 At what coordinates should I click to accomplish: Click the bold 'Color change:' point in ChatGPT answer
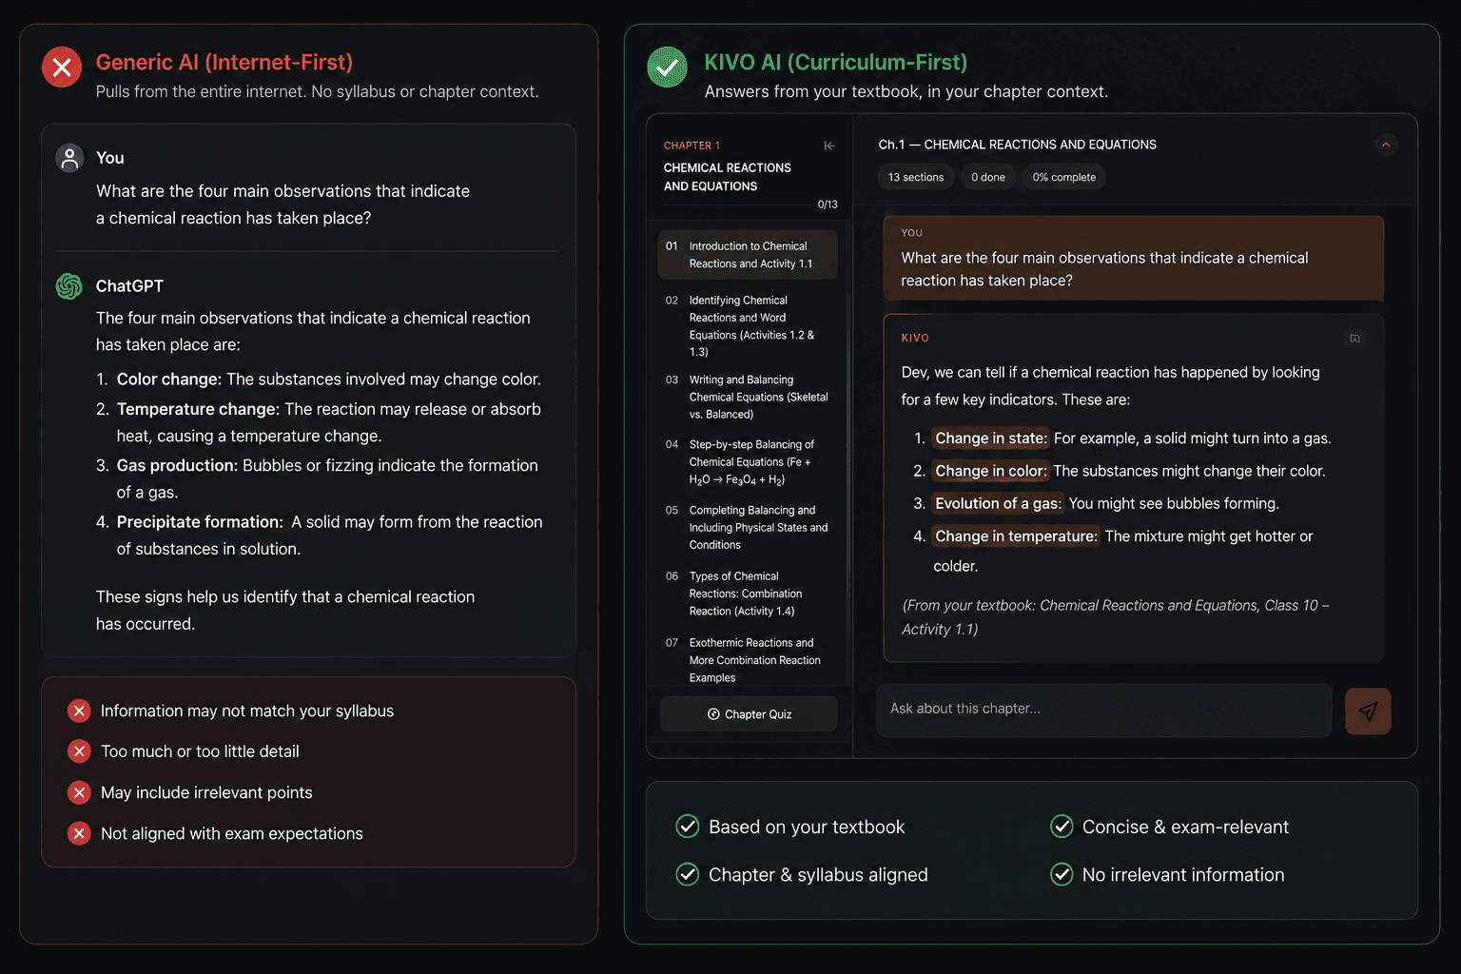(169, 380)
